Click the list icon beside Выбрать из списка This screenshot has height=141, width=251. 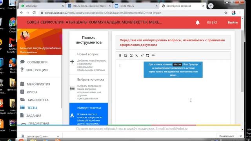click(72, 89)
